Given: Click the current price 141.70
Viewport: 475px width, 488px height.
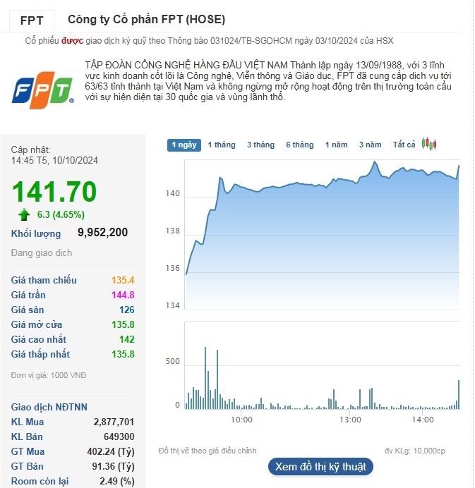Looking at the screenshot, I should 54,192.
